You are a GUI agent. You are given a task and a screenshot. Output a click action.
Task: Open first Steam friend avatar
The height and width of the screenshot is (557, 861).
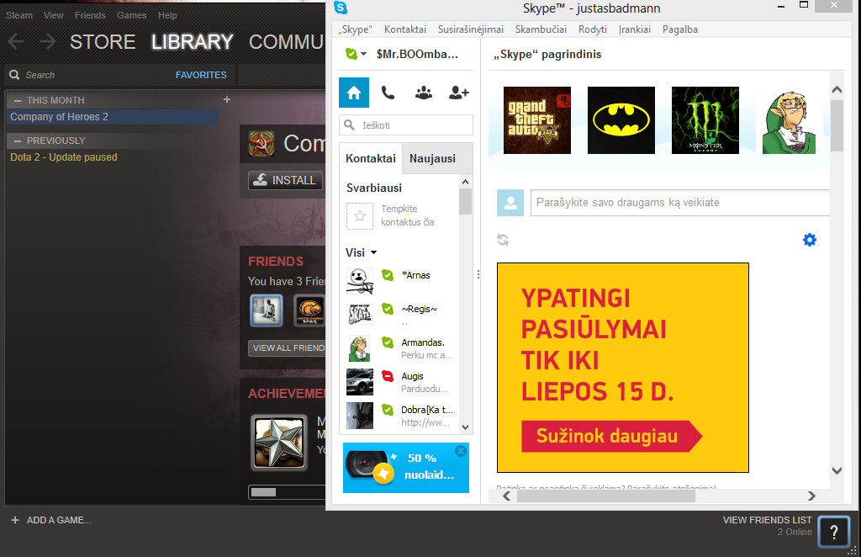tap(267, 310)
